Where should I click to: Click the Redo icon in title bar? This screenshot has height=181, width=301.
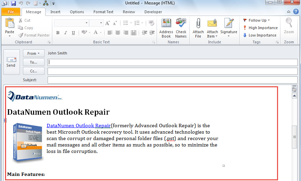28,3
